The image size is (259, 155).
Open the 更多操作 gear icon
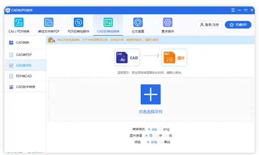click(x=168, y=22)
